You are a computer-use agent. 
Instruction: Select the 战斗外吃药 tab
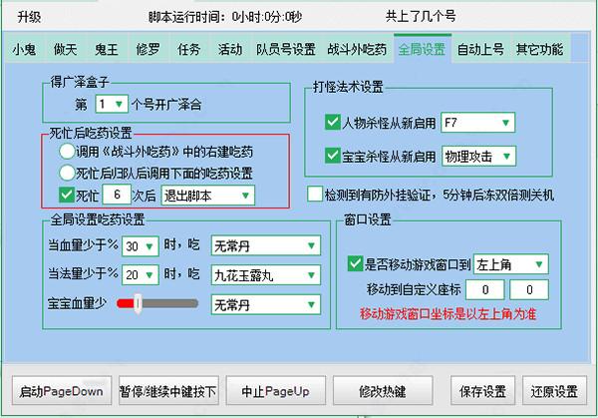(357, 49)
